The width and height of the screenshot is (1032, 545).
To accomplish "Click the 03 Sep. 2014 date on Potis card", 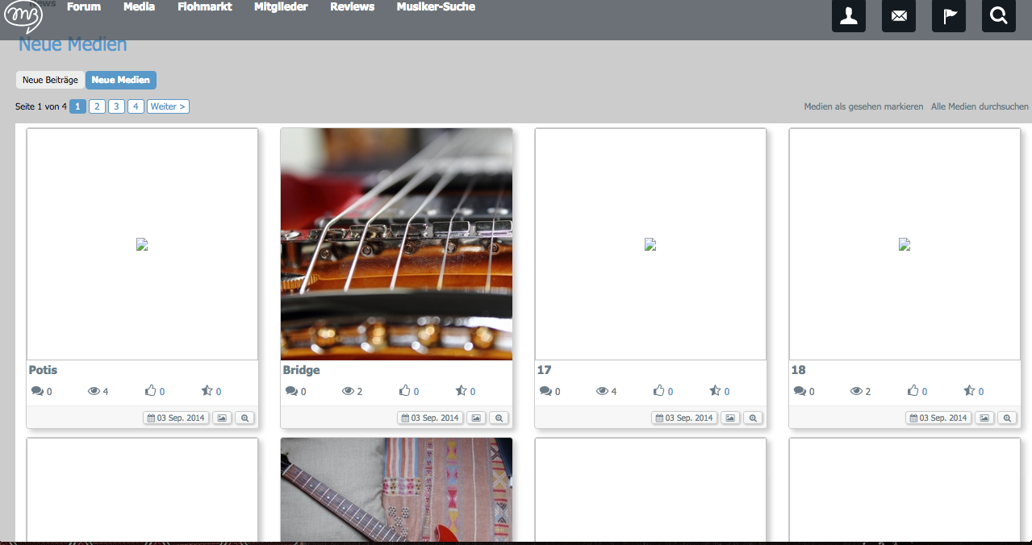I will [x=176, y=418].
